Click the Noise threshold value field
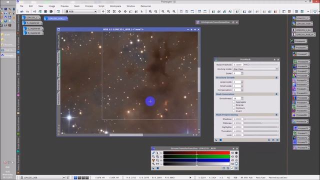The height and width of the screenshot is (180, 320). click(x=238, y=64)
